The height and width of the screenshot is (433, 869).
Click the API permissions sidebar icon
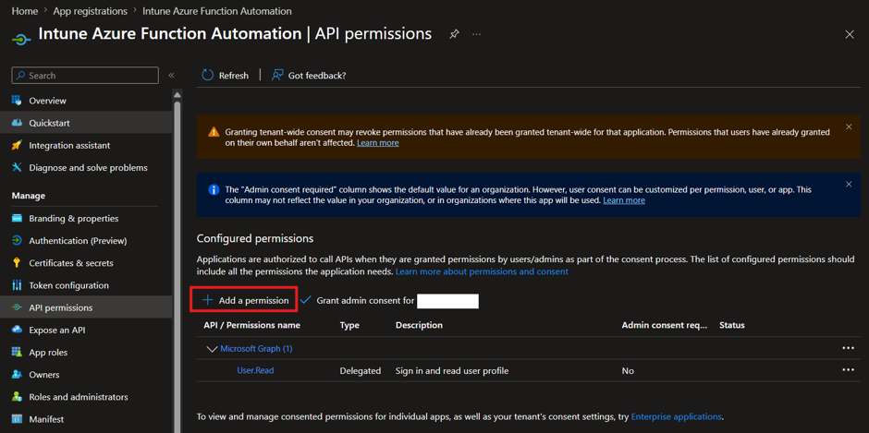coord(18,307)
